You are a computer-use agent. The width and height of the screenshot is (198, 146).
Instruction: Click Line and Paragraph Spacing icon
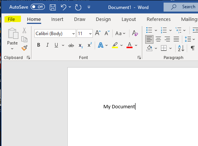point(188,39)
